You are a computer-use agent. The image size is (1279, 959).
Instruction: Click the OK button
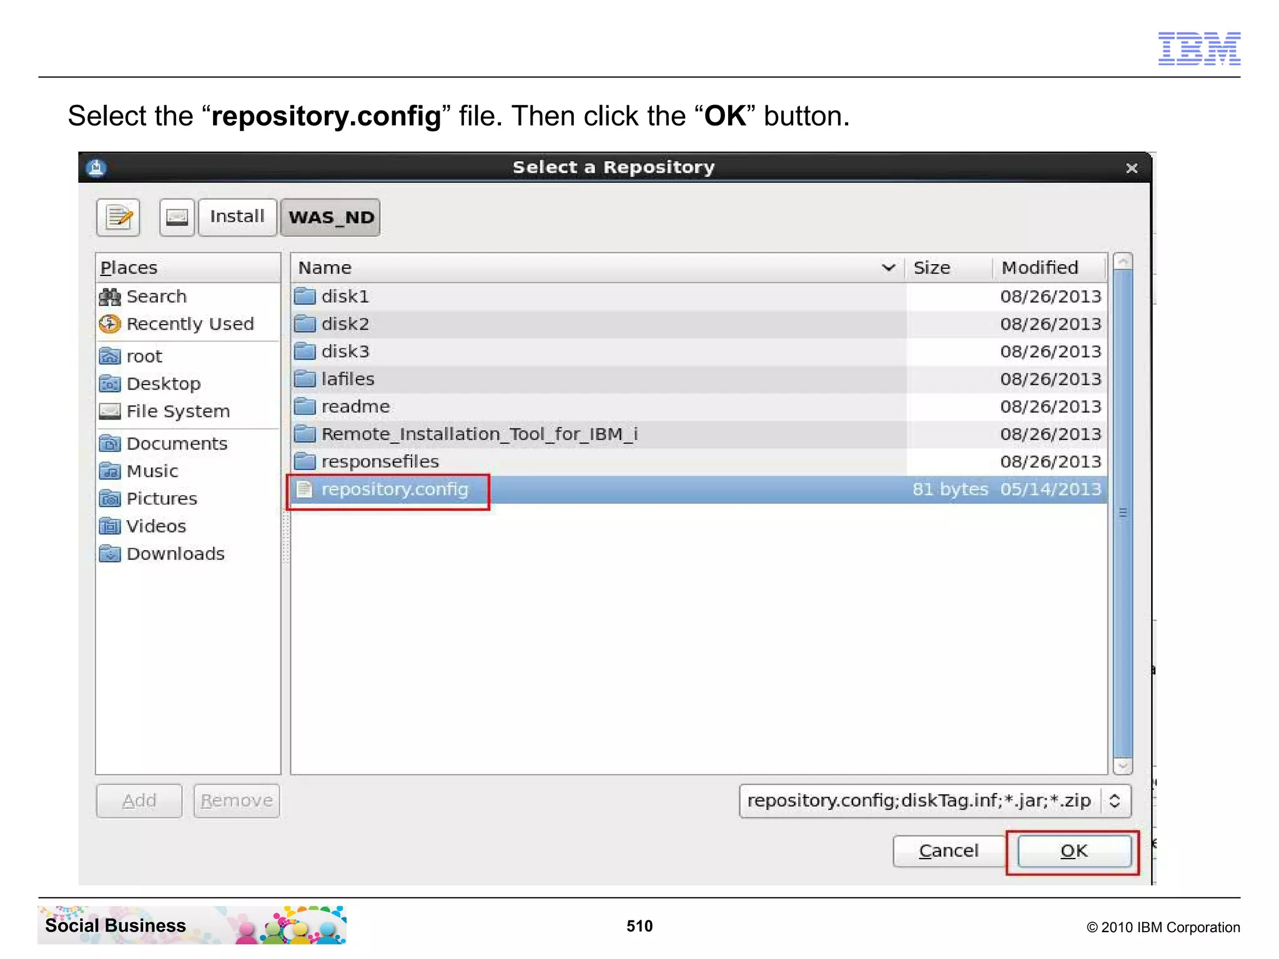(1074, 851)
